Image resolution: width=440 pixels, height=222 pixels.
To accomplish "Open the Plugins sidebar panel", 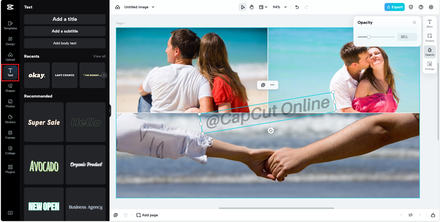I will pyautogui.click(x=10, y=169).
